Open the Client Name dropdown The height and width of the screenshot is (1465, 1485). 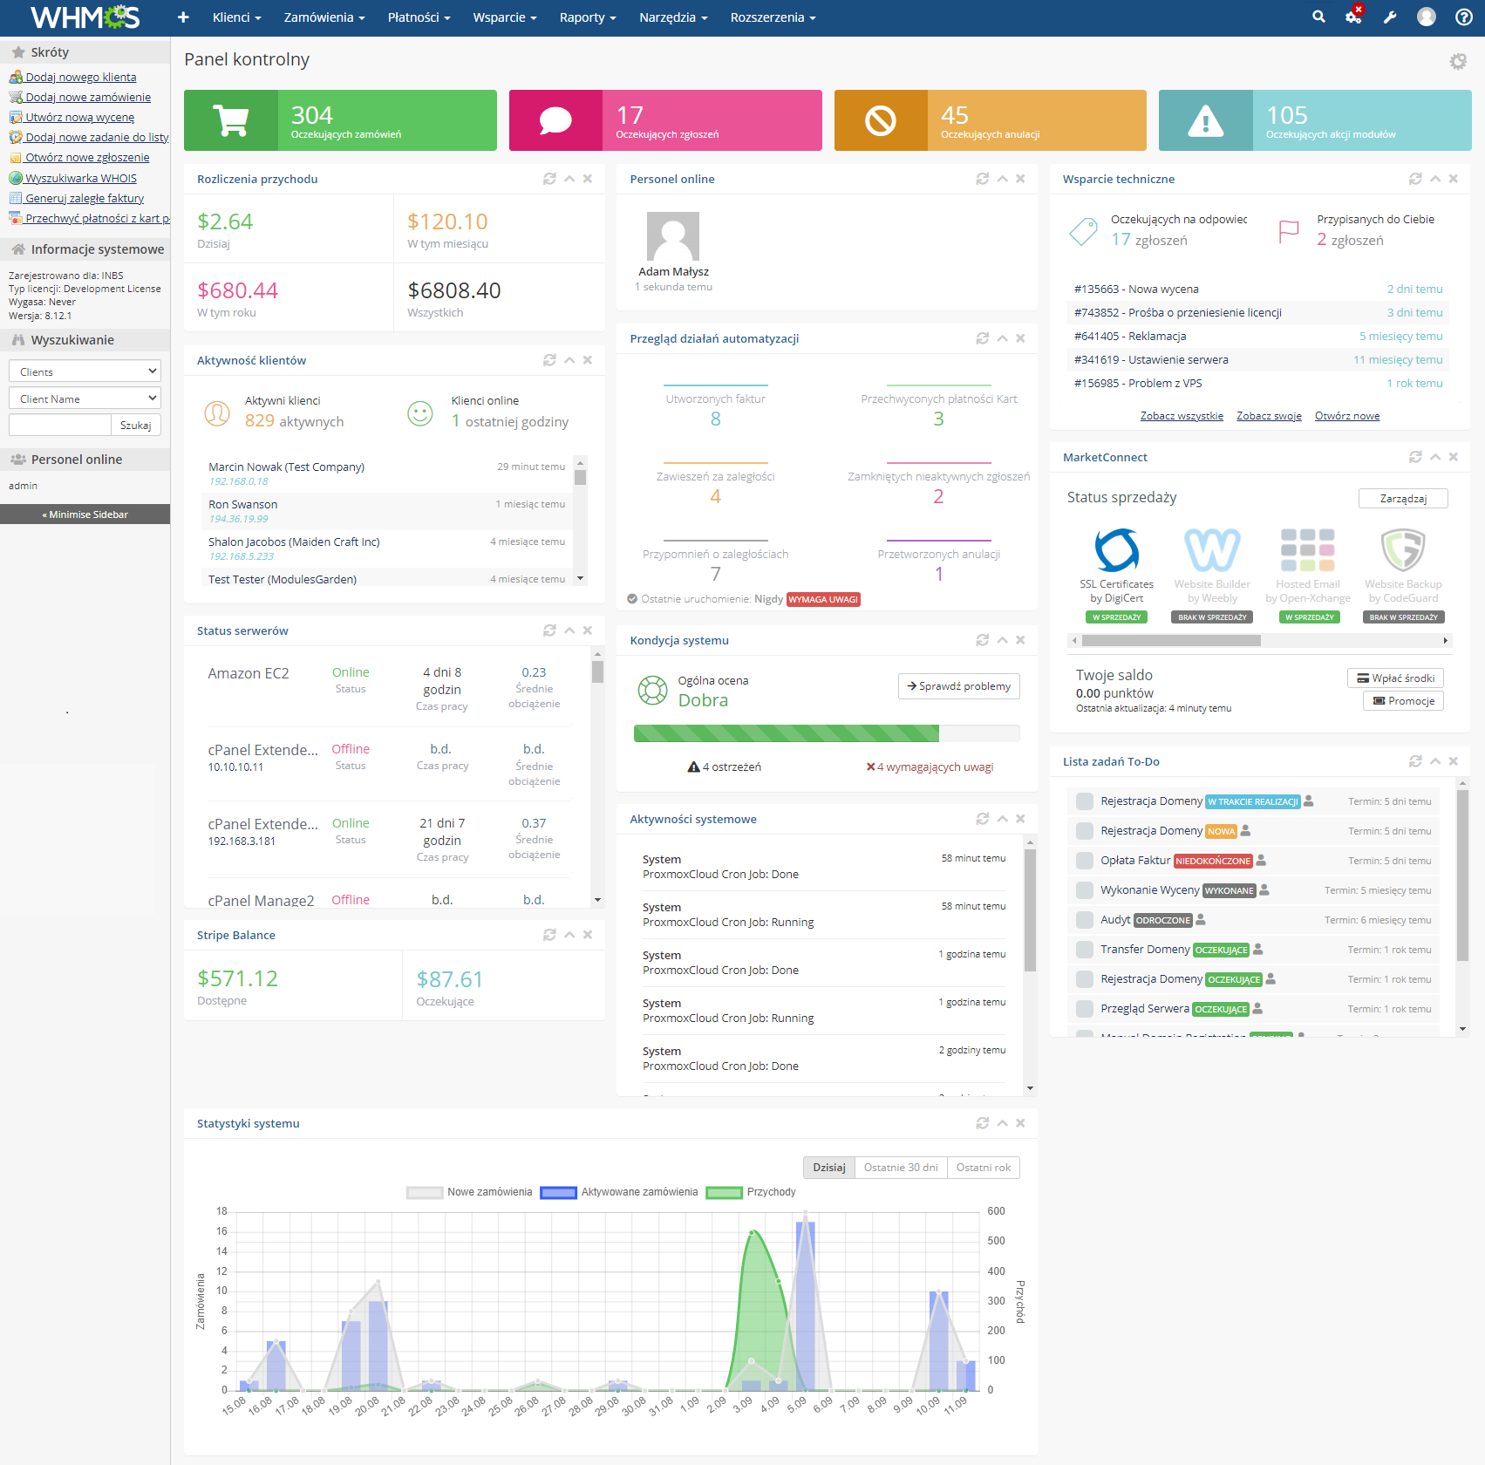tap(84, 398)
